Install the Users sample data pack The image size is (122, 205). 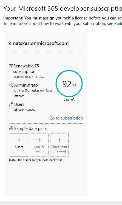[x=19, y=145]
